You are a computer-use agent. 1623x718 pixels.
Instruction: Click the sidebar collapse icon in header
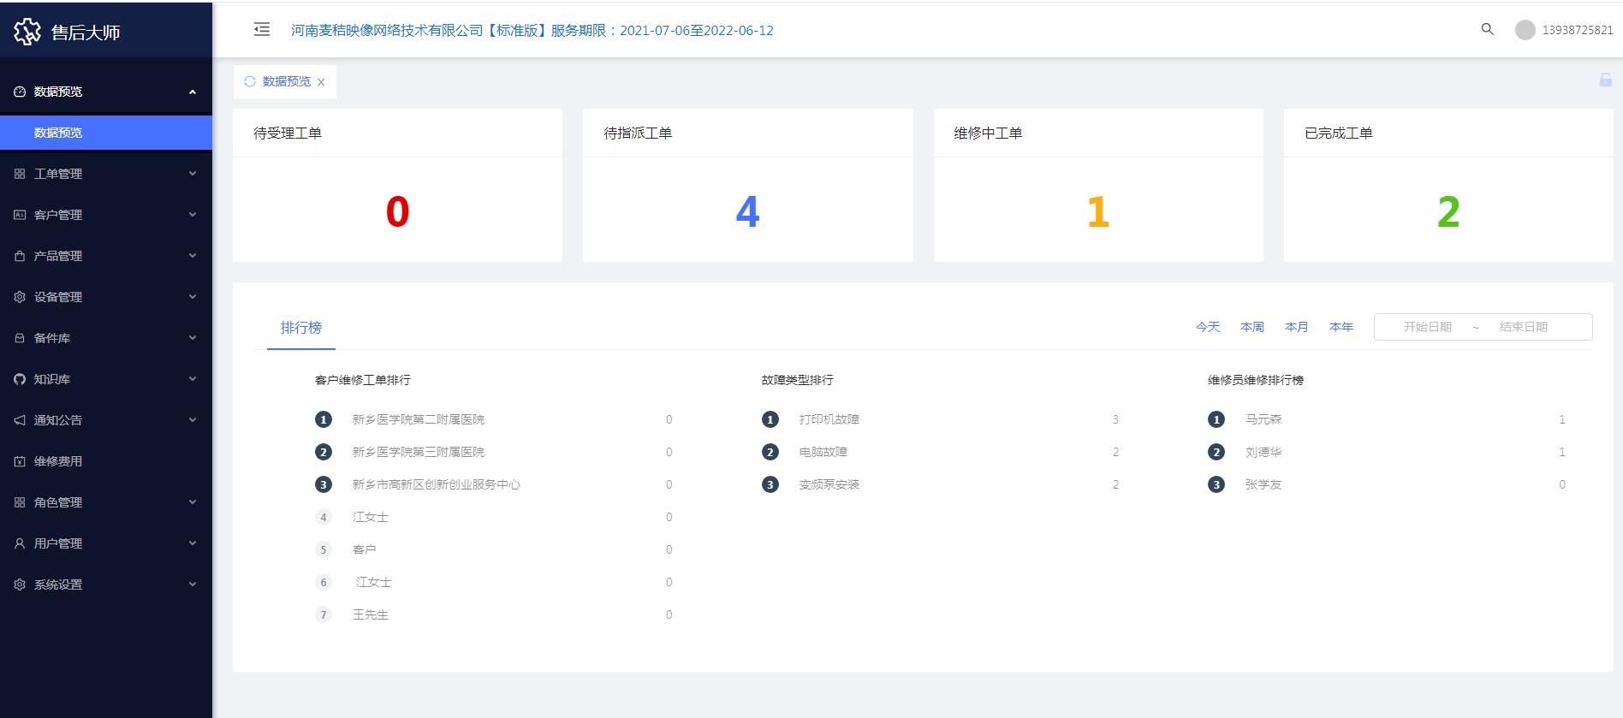coord(262,30)
